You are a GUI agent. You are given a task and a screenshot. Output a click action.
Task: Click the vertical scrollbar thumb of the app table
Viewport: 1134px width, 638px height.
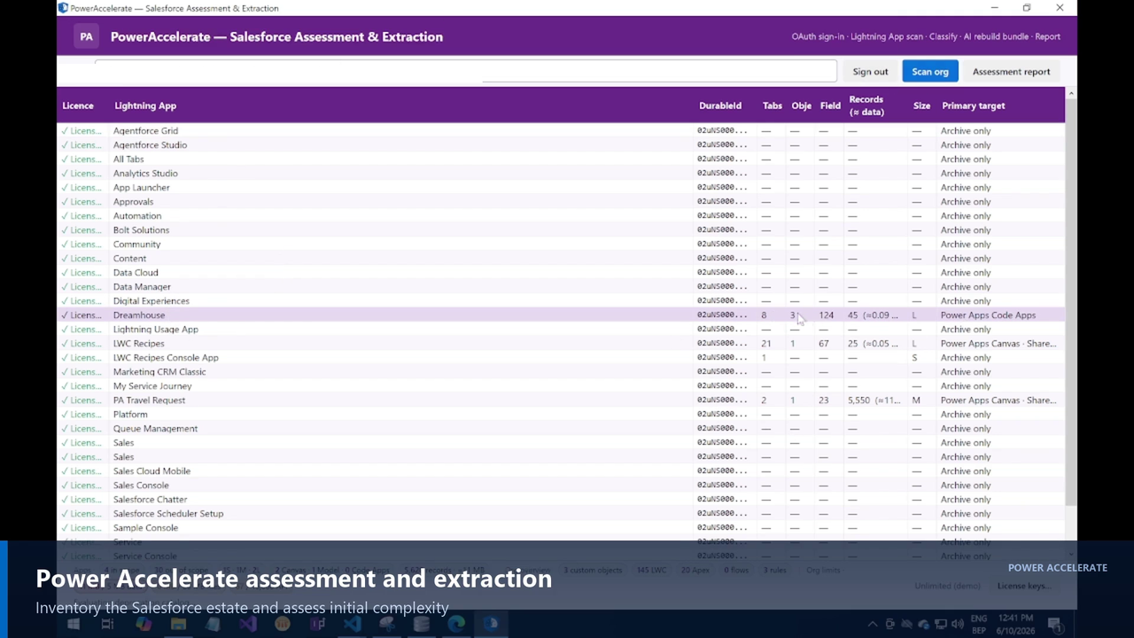tap(1070, 301)
